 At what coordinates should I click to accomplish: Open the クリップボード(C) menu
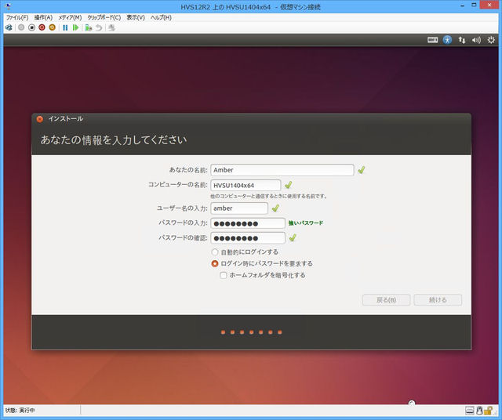click(x=104, y=17)
